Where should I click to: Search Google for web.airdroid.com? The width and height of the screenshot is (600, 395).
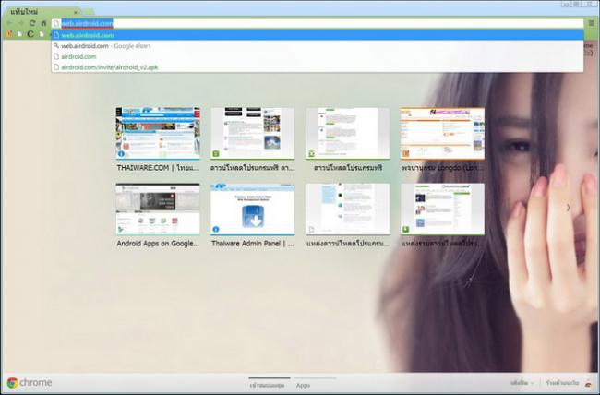point(318,46)
